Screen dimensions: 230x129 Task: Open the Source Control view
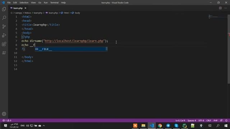pyautogui.click(x=4, y=27)
